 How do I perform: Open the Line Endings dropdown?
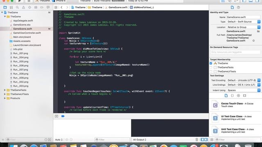(x=243, y=85)
